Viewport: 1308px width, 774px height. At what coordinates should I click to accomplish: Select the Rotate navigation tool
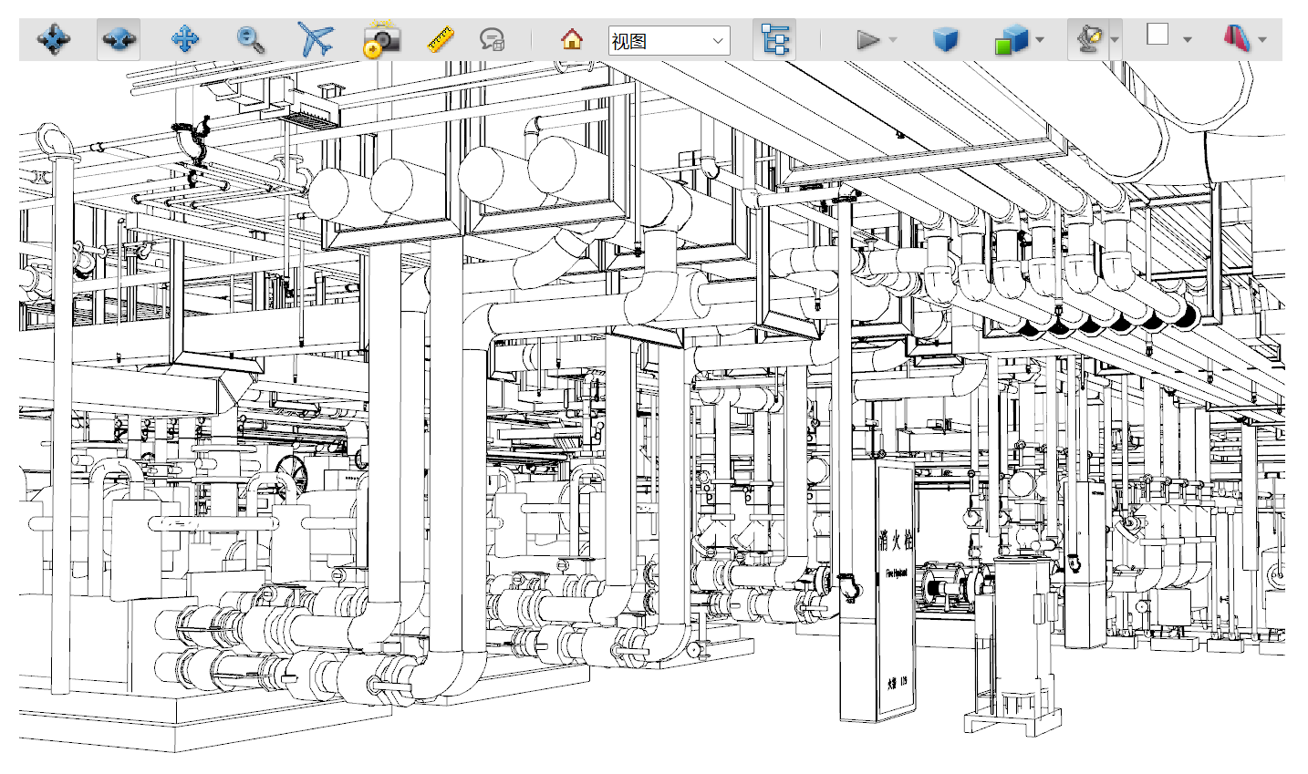click(54, 40)
